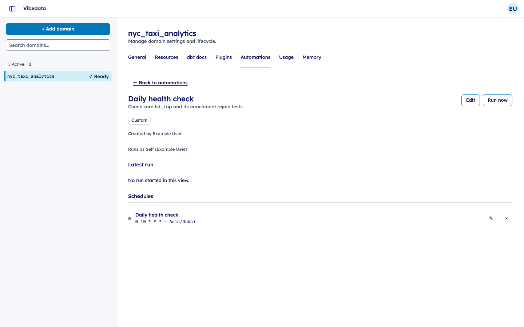Open the dbt docs tab

click(196, 57)
